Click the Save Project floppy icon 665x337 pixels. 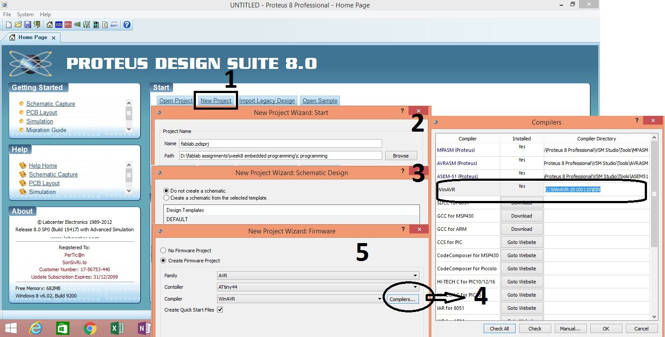pos(28,25)
